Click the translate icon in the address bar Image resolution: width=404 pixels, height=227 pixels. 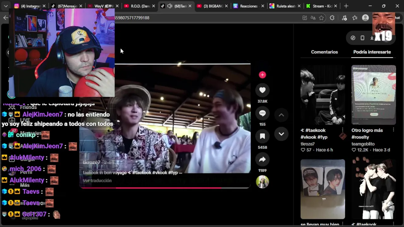(313, 18)
